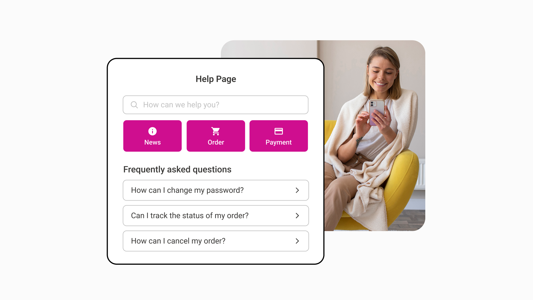Image resolution: width=533 pixels, height=300 pixels.
Task: Click the Order cart icon
Action: (216, 131)
